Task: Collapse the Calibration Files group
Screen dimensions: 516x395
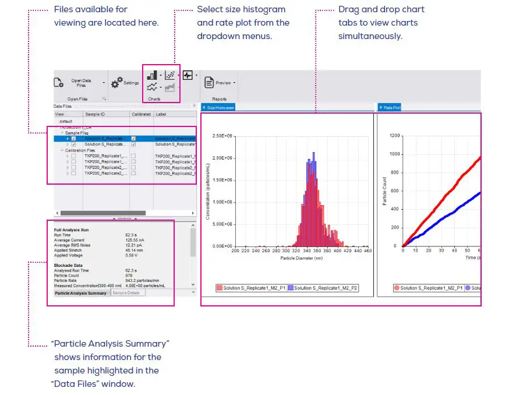Action: point(61,150)
